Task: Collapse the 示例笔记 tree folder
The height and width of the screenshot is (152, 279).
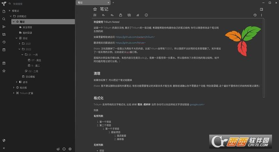Action: pos(10,16)
